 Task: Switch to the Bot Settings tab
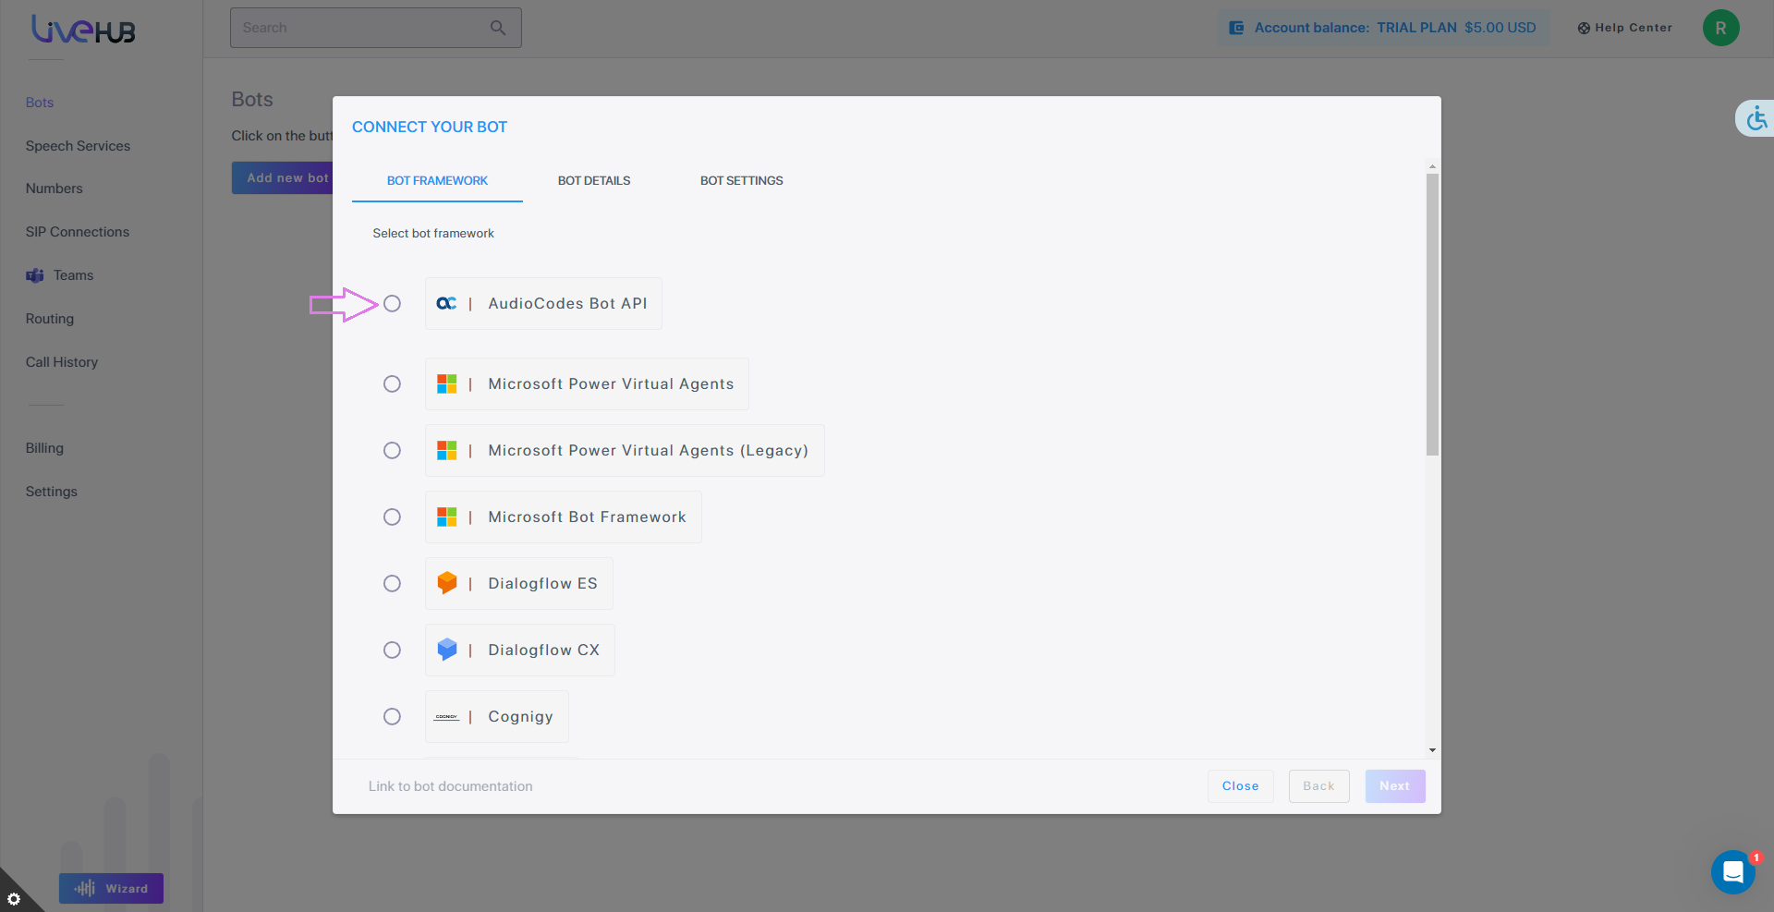point(741,181)
